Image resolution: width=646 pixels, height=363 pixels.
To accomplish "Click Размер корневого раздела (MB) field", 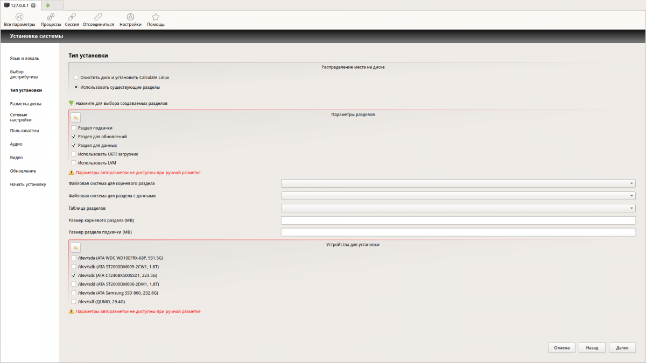I will (458, 220).
